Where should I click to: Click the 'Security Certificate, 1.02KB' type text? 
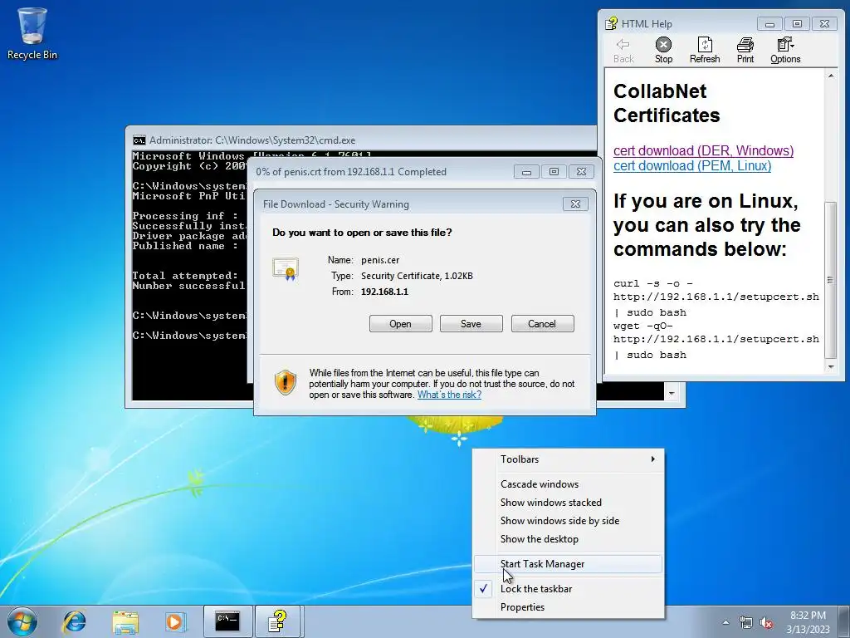point(417,276)
